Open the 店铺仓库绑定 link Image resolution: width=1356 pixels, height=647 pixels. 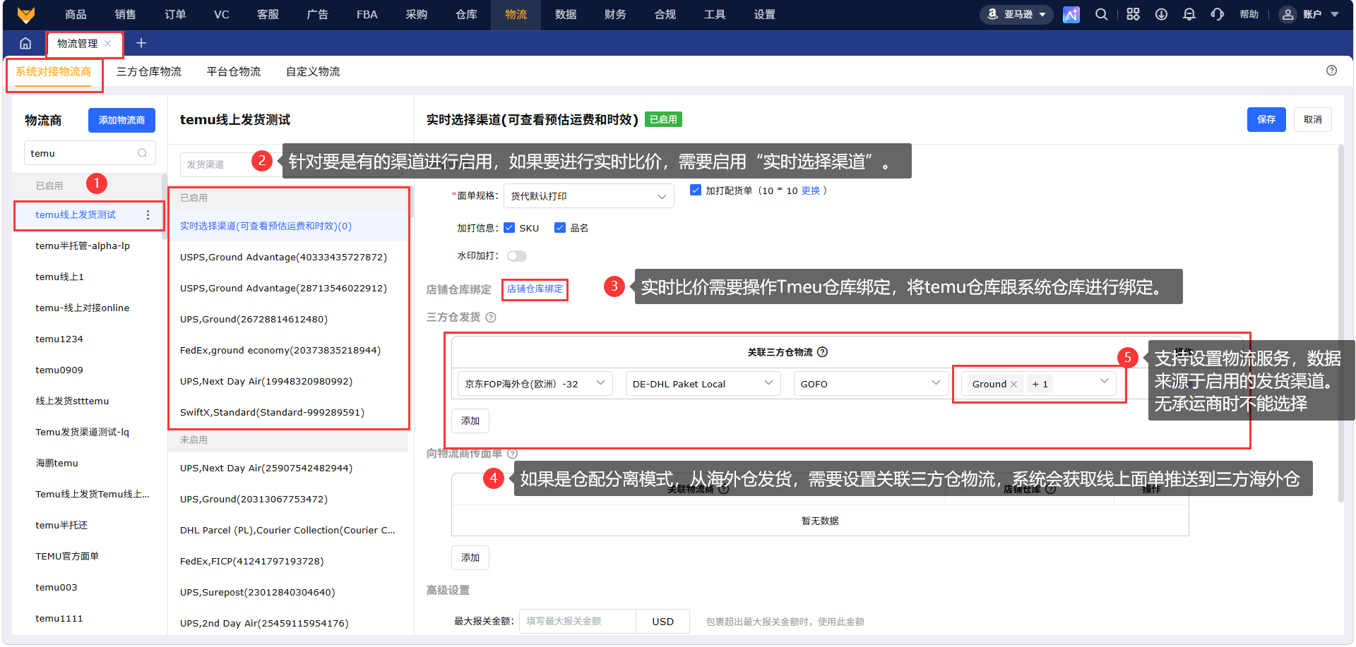pyautogui.click(x=535, y=289)
